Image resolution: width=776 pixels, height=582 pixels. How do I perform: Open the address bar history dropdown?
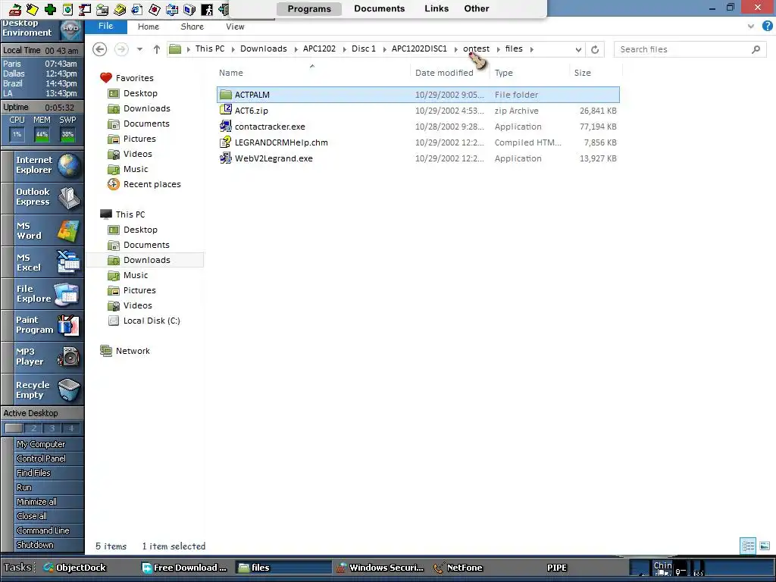pos(578,49)
